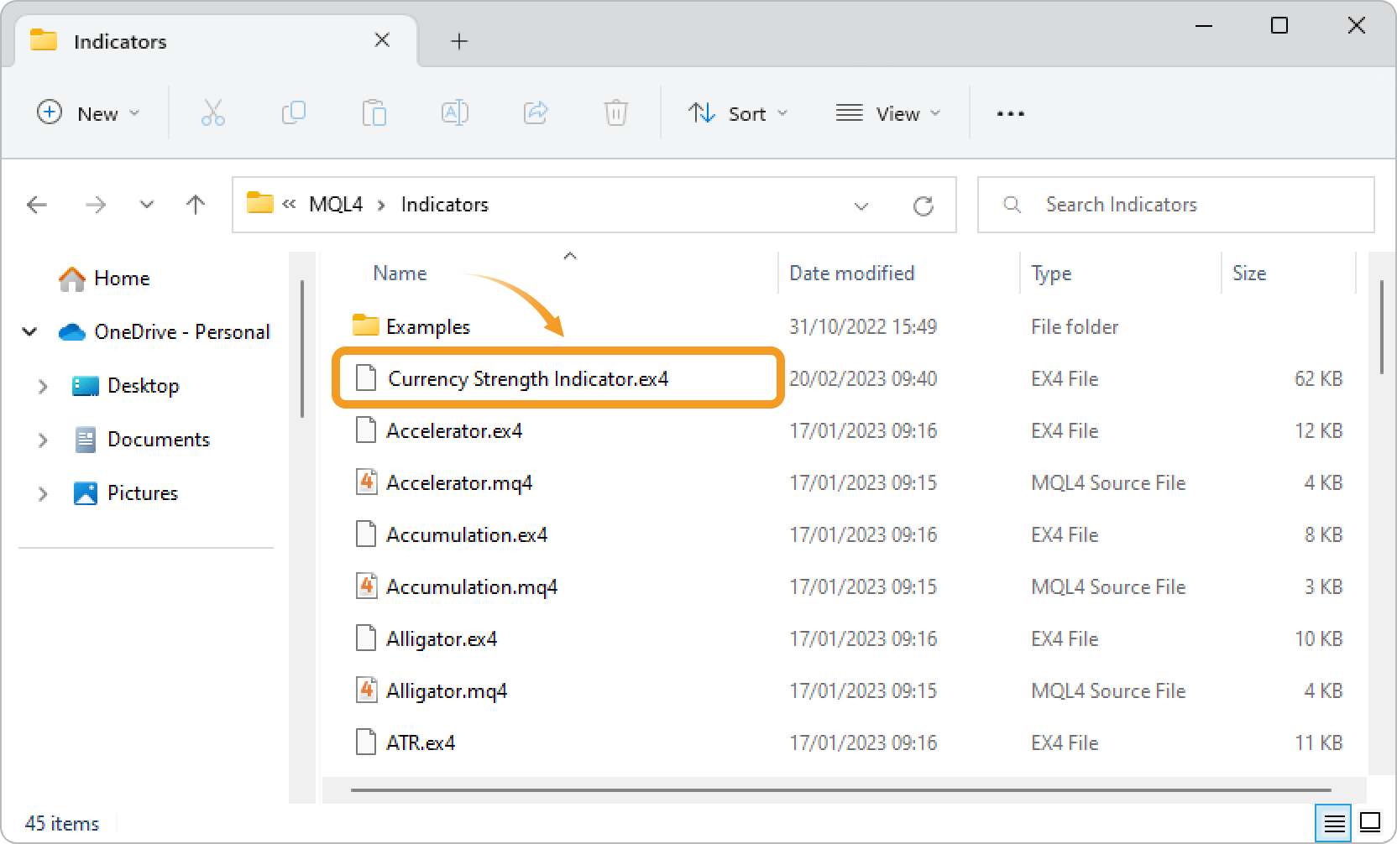This screenshot has width=1397, height=844.
Task: Click the Paste clipboard icon
Action: coord(374,112)
